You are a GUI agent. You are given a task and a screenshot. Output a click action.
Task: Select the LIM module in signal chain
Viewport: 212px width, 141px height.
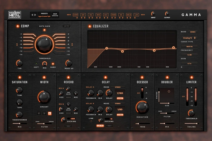136,15
